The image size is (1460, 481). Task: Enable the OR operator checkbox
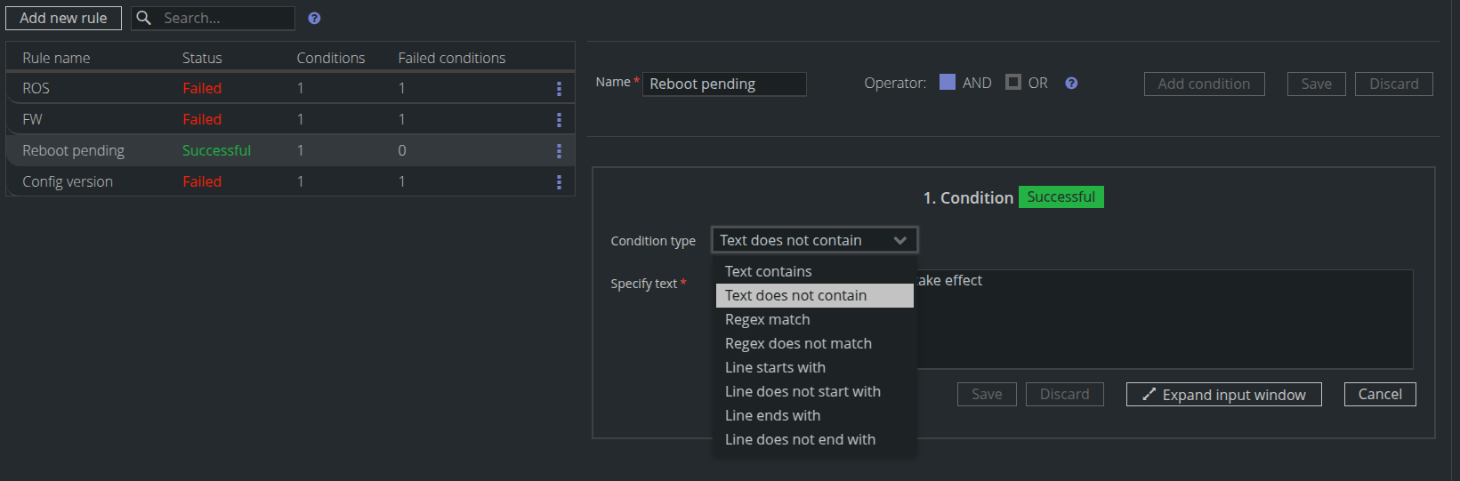1013,83
